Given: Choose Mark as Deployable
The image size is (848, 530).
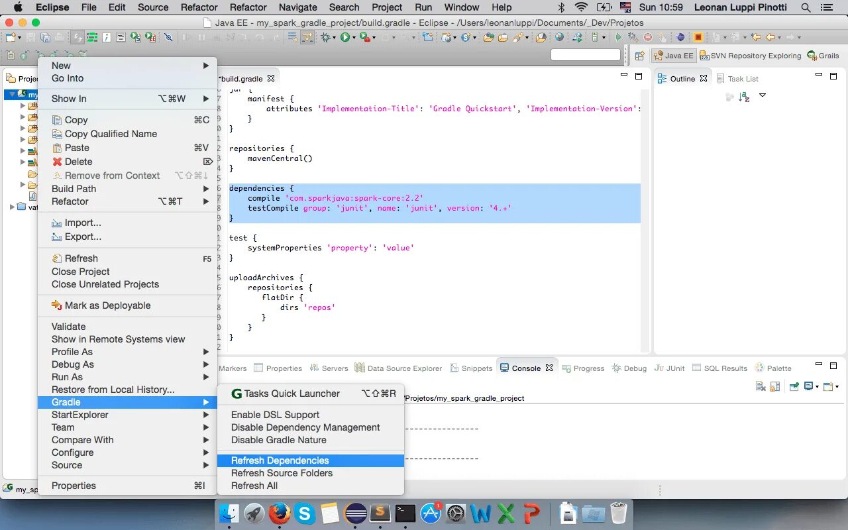Looking at the screenshot, I should [x=127, y=305].
